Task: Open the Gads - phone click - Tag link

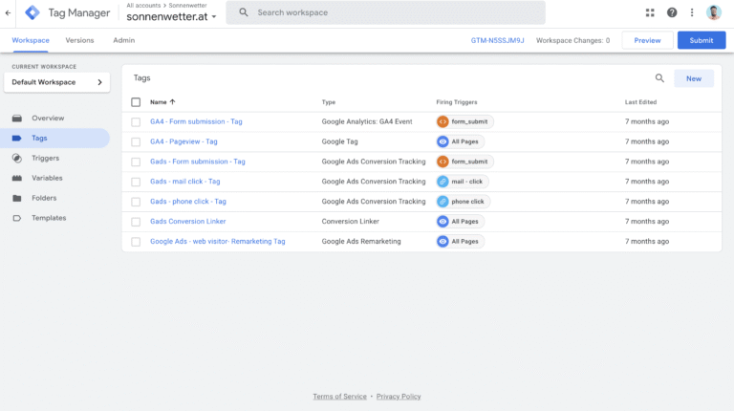Action: click(x=187, y=202)
